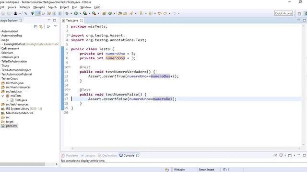Collapse the imports fold marker on line 3
The height and width of the screenshot is (172, 307).
[x=69, y=35]
